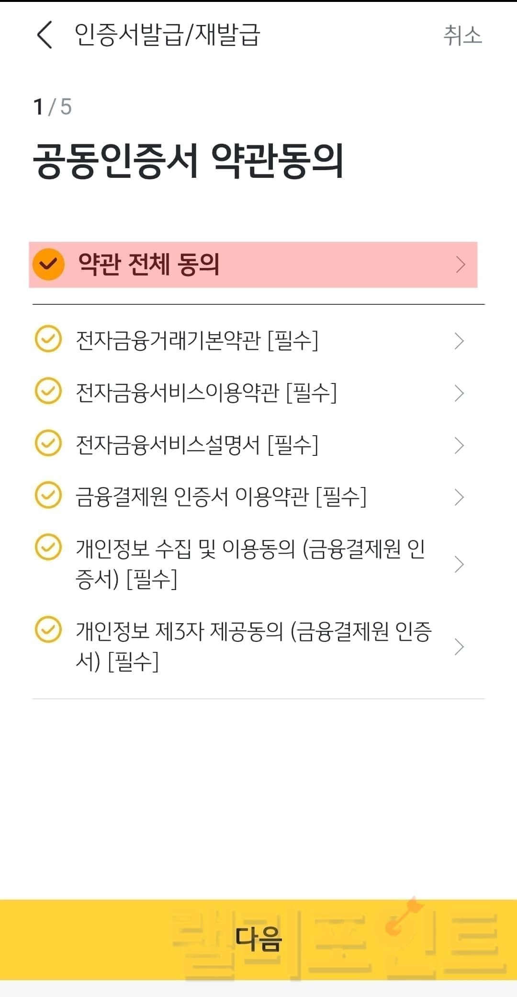Open 전자금융서비스이용약관 details chevron
517x997 pixels.
pyautogui.click(x=459, y=393)
